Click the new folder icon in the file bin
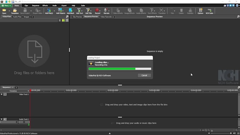The height and width of the screenshot is (135, 240). click(x=64, y=20)
